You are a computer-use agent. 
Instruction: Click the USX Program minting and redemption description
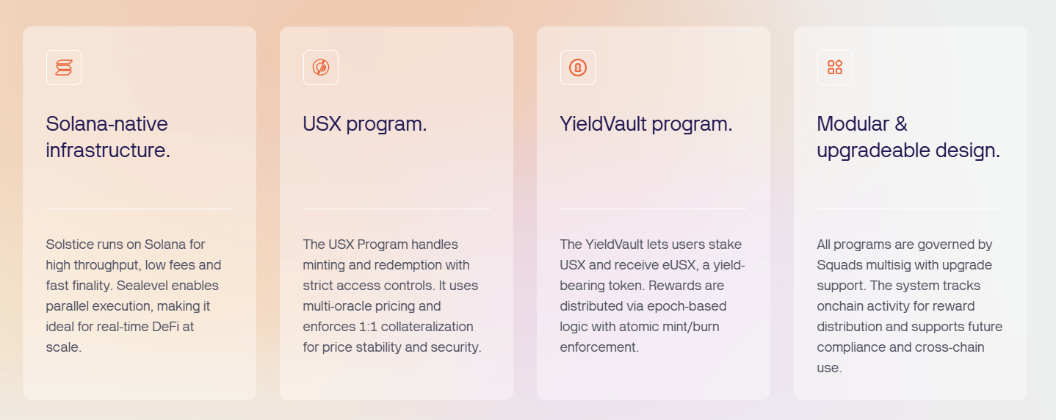[392, 295]
